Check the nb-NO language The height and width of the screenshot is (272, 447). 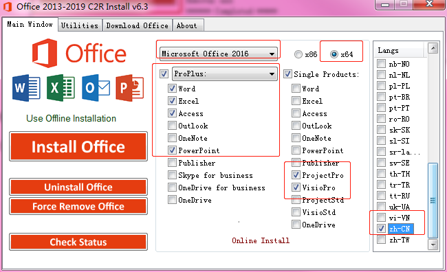click(381, 63)
